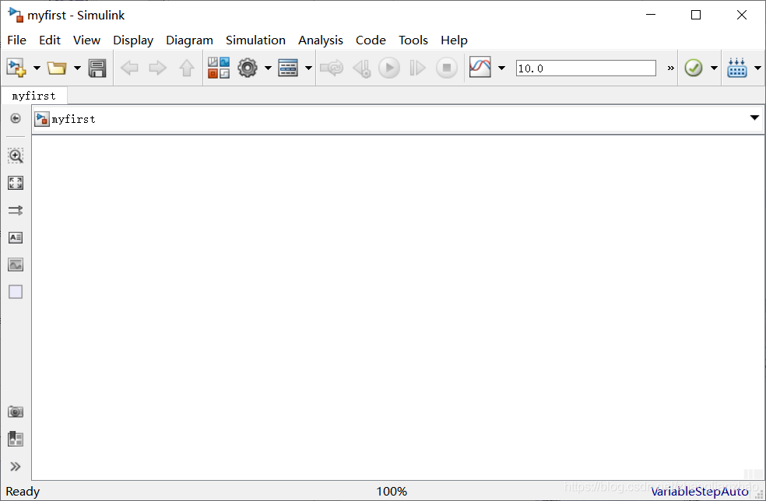Click the Build Model icon
The width and height of the screenshot is (766, 501).
[736, 68]
